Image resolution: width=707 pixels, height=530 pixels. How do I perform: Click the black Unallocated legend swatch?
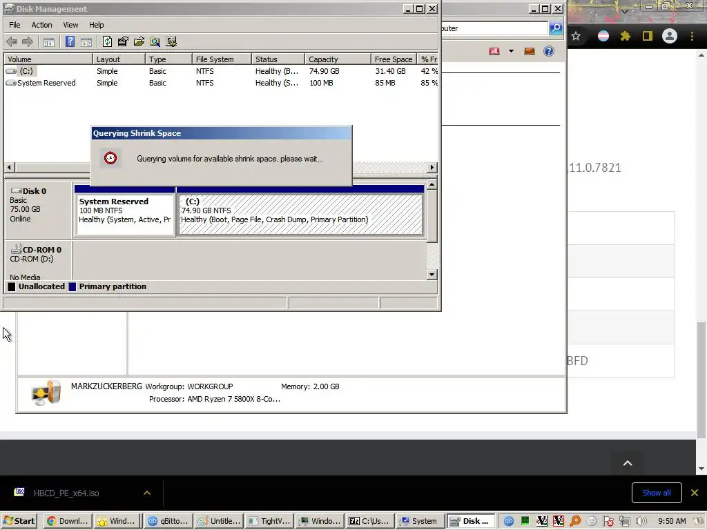point(12,286)
